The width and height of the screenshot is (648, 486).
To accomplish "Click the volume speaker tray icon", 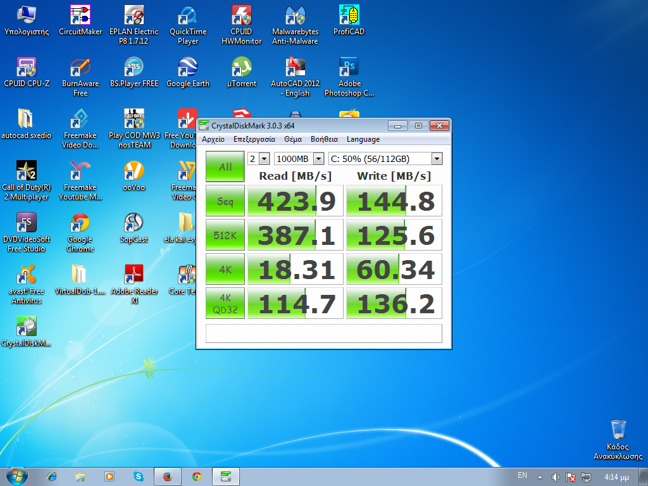I will pyautogui.click(x=556, y=477).
